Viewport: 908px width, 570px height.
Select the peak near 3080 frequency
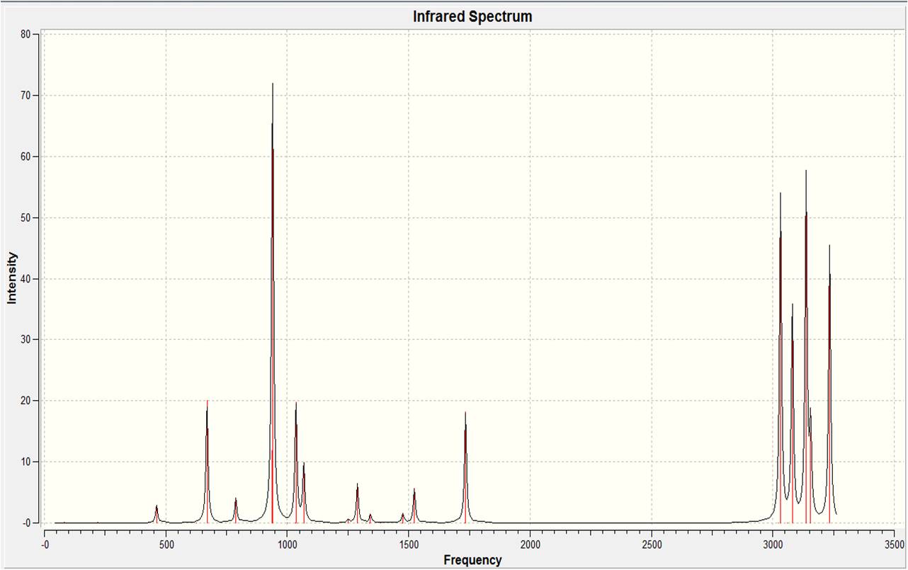793,414
